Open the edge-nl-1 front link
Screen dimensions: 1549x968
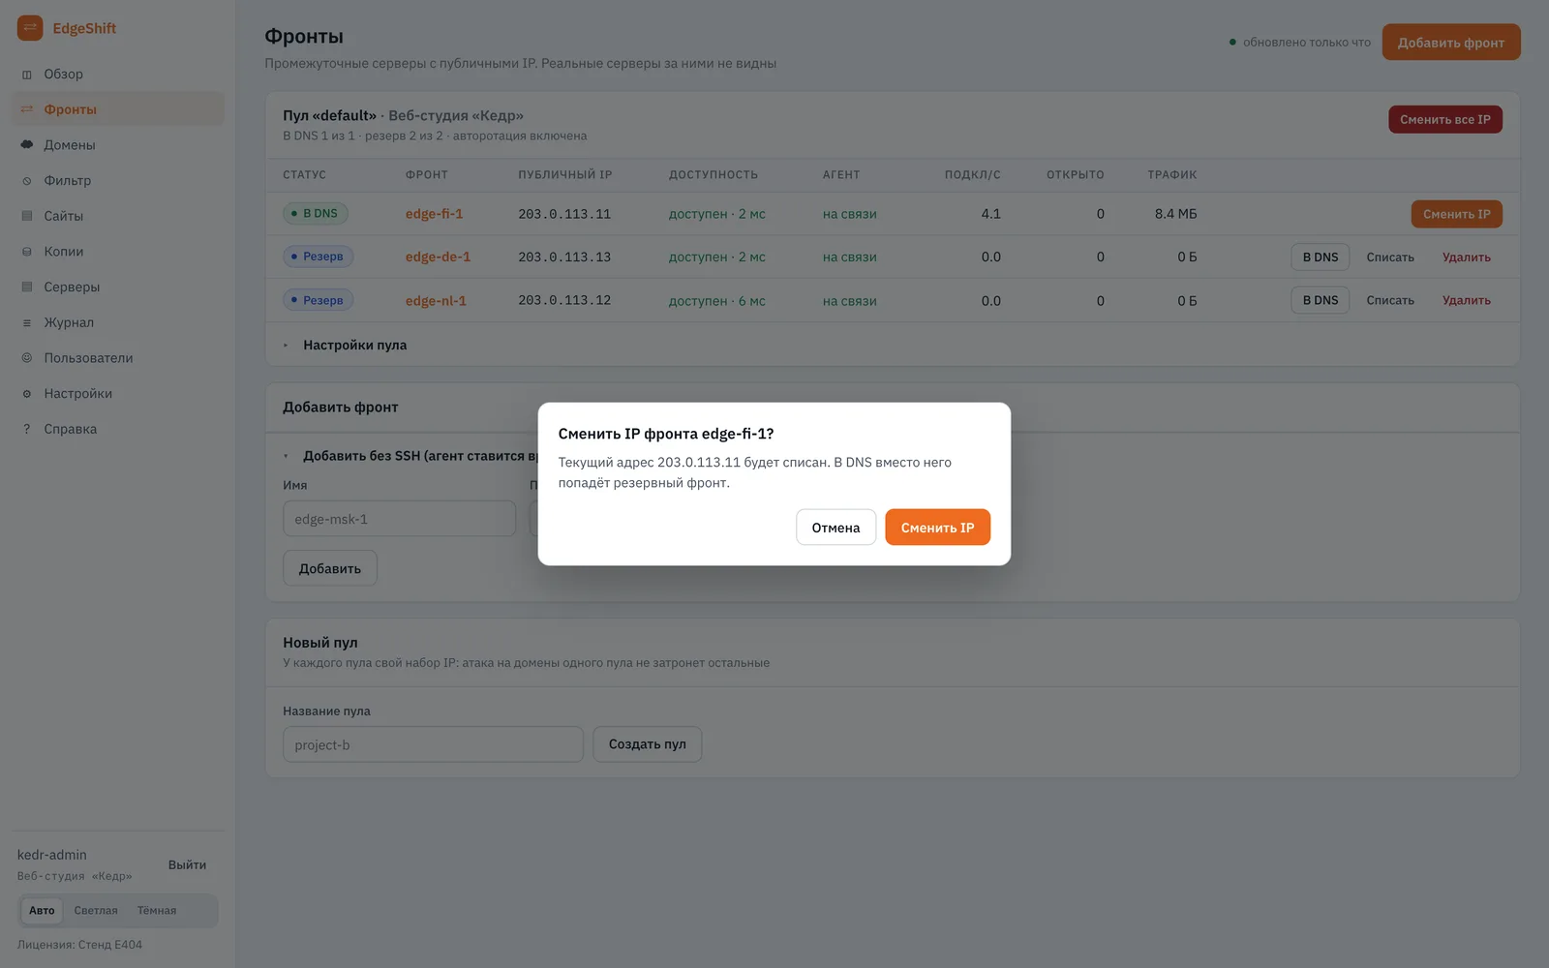tap(436, 301)
